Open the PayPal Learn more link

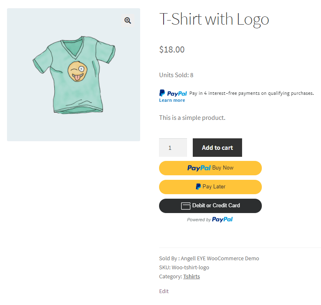pos(172,100)
